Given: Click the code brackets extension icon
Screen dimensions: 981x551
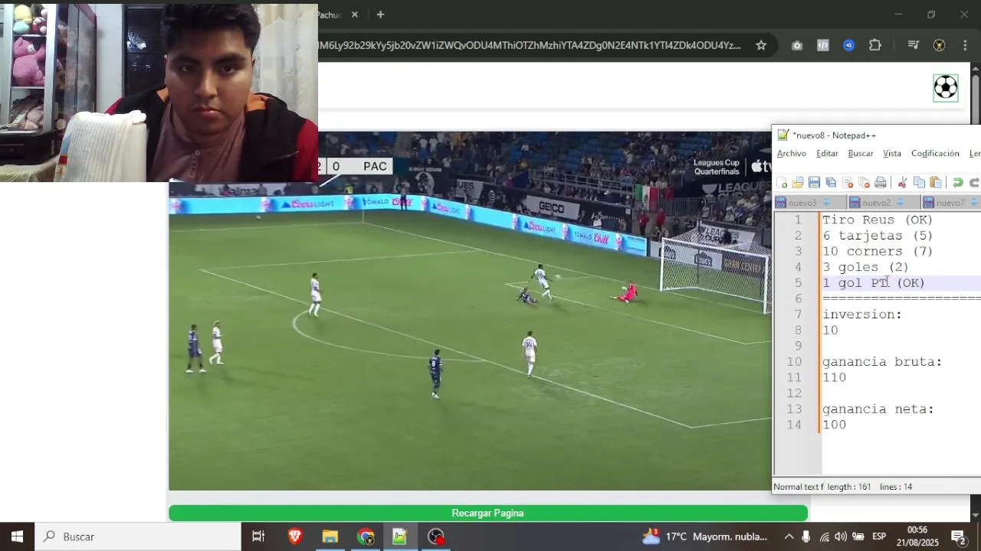Looking at the screenshot, I should 822,45.
